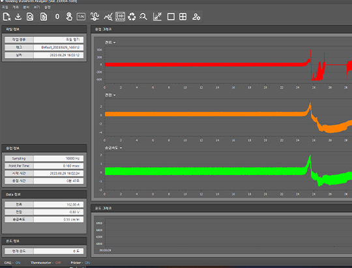
Task: Click the 1:N comparison icon
Action: 81,17
